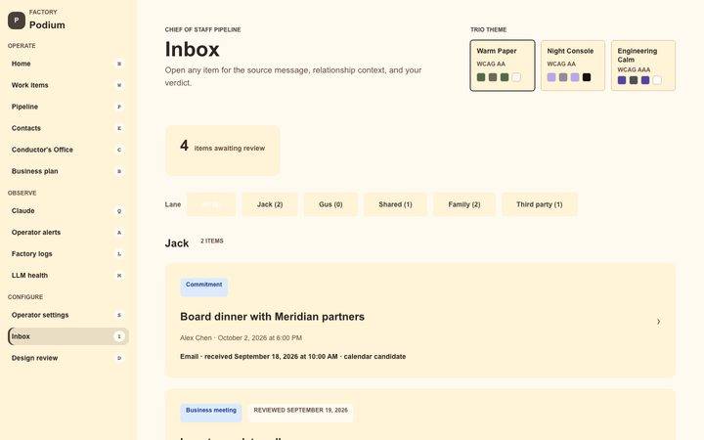The width and height of the screenshot is (704, 440).
Task: Click Engineering Calm's dark gray swatch
Action: pyautogui.click(x=634, y=80)
